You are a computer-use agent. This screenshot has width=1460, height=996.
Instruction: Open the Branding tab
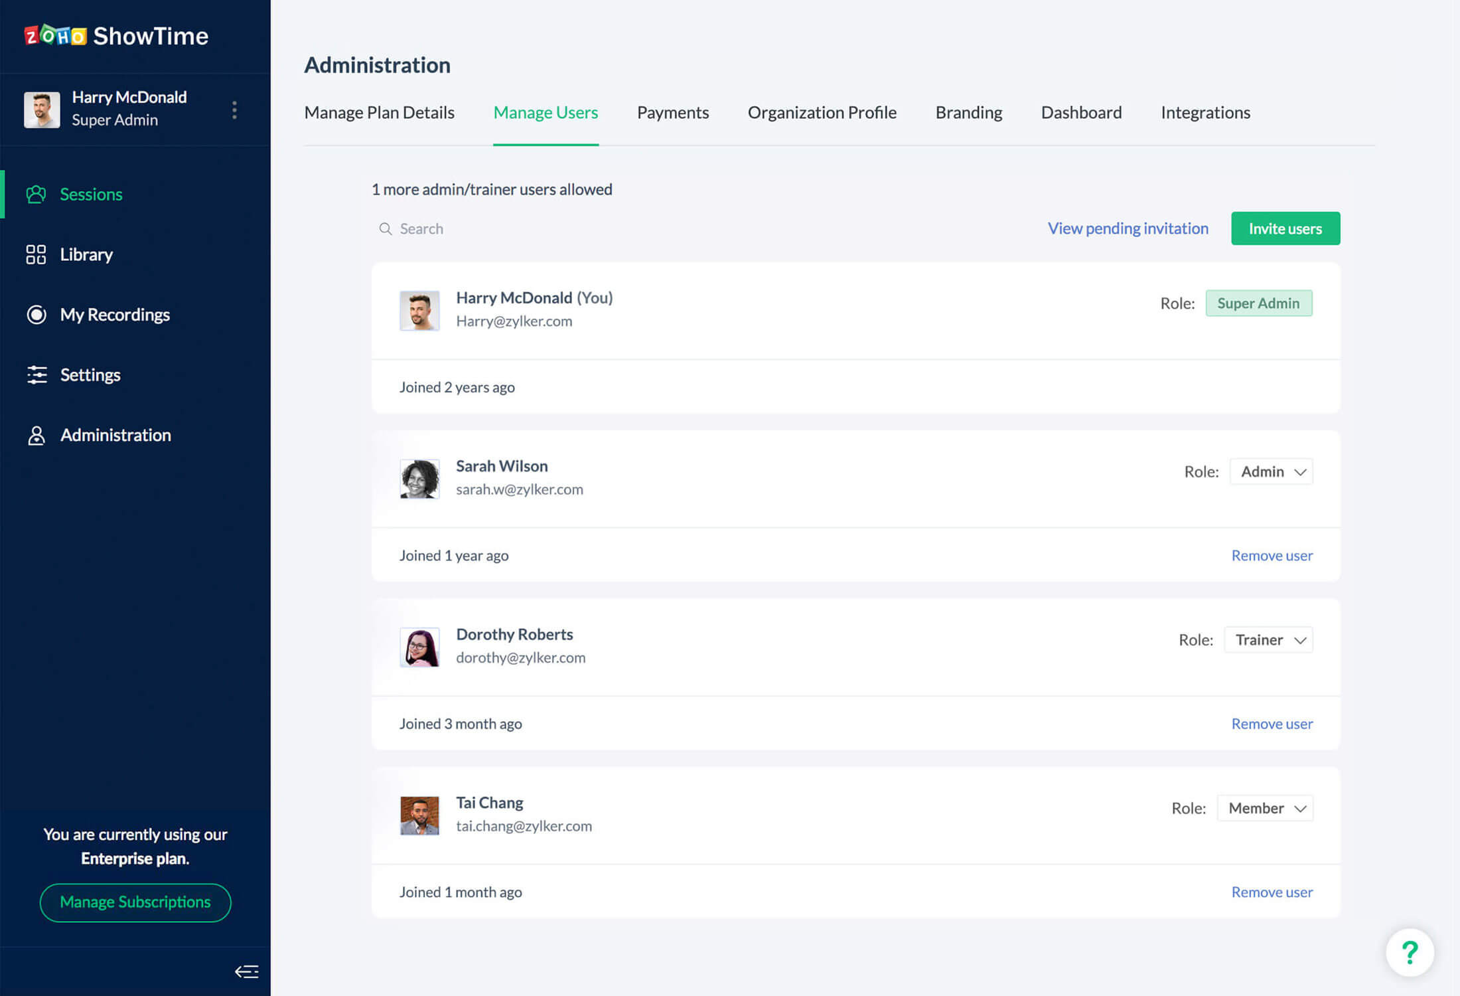[969, 112]
